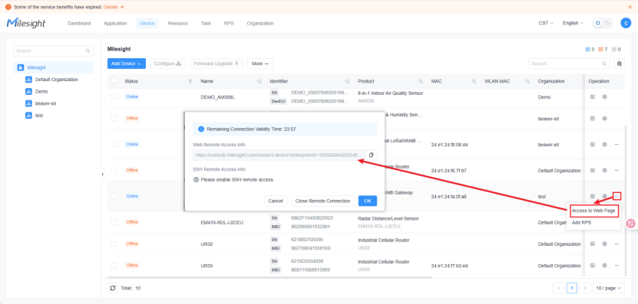
Task: Confirm dialog with OK button
Action: (368, 201)
